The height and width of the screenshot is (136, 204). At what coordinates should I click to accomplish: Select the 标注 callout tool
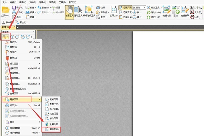195,17
